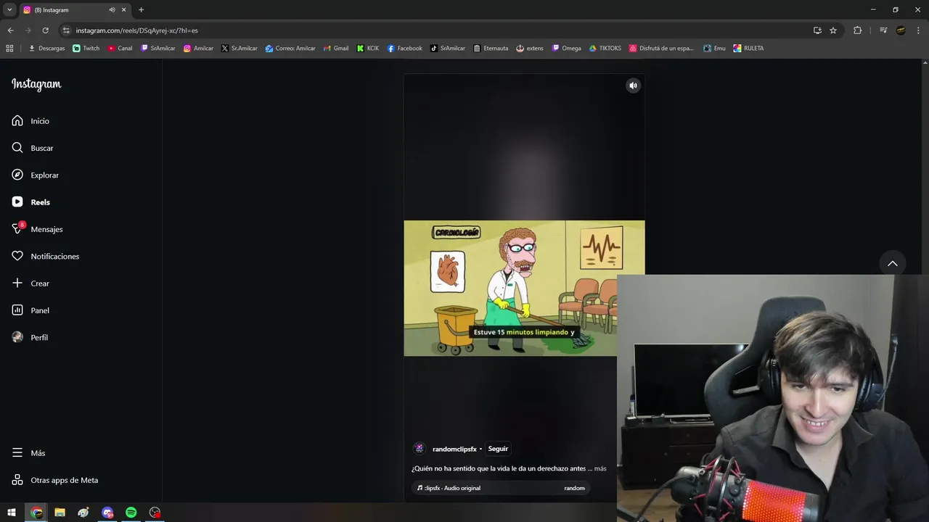929x522 pixels.
Task: Open the Chrome extensions menu
Action: coord(857,30)
